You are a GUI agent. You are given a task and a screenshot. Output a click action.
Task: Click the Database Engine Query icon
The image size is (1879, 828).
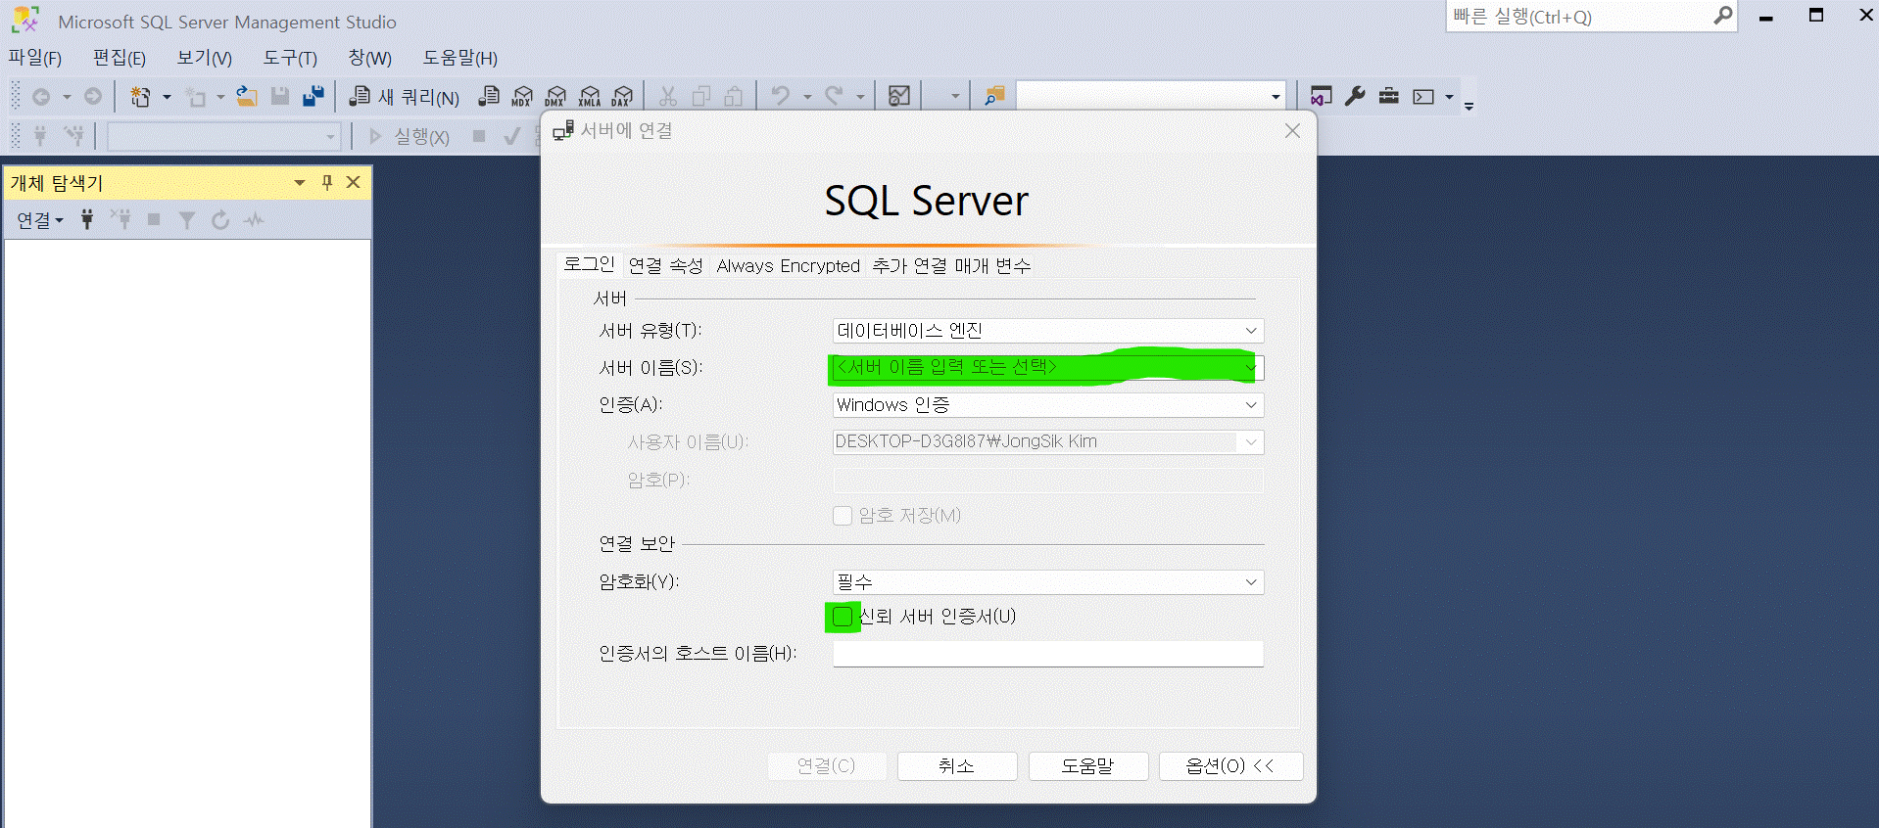(489, 96)
